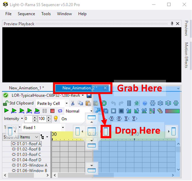Image resolution: width=192 pixels, height=181 pixels.
Task: Click the blue Help question icon
Action: pyautogui.click(x=145, y=103)
